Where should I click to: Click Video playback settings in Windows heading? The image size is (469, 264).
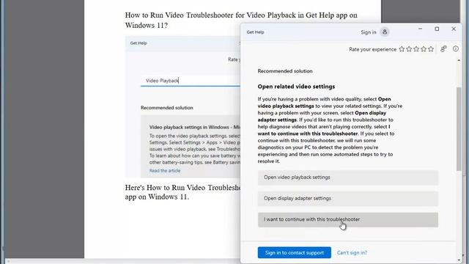pos(194,127)
